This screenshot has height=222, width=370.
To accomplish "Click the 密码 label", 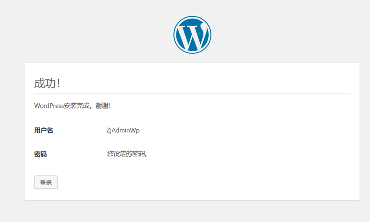I will [x=40, y=154].
